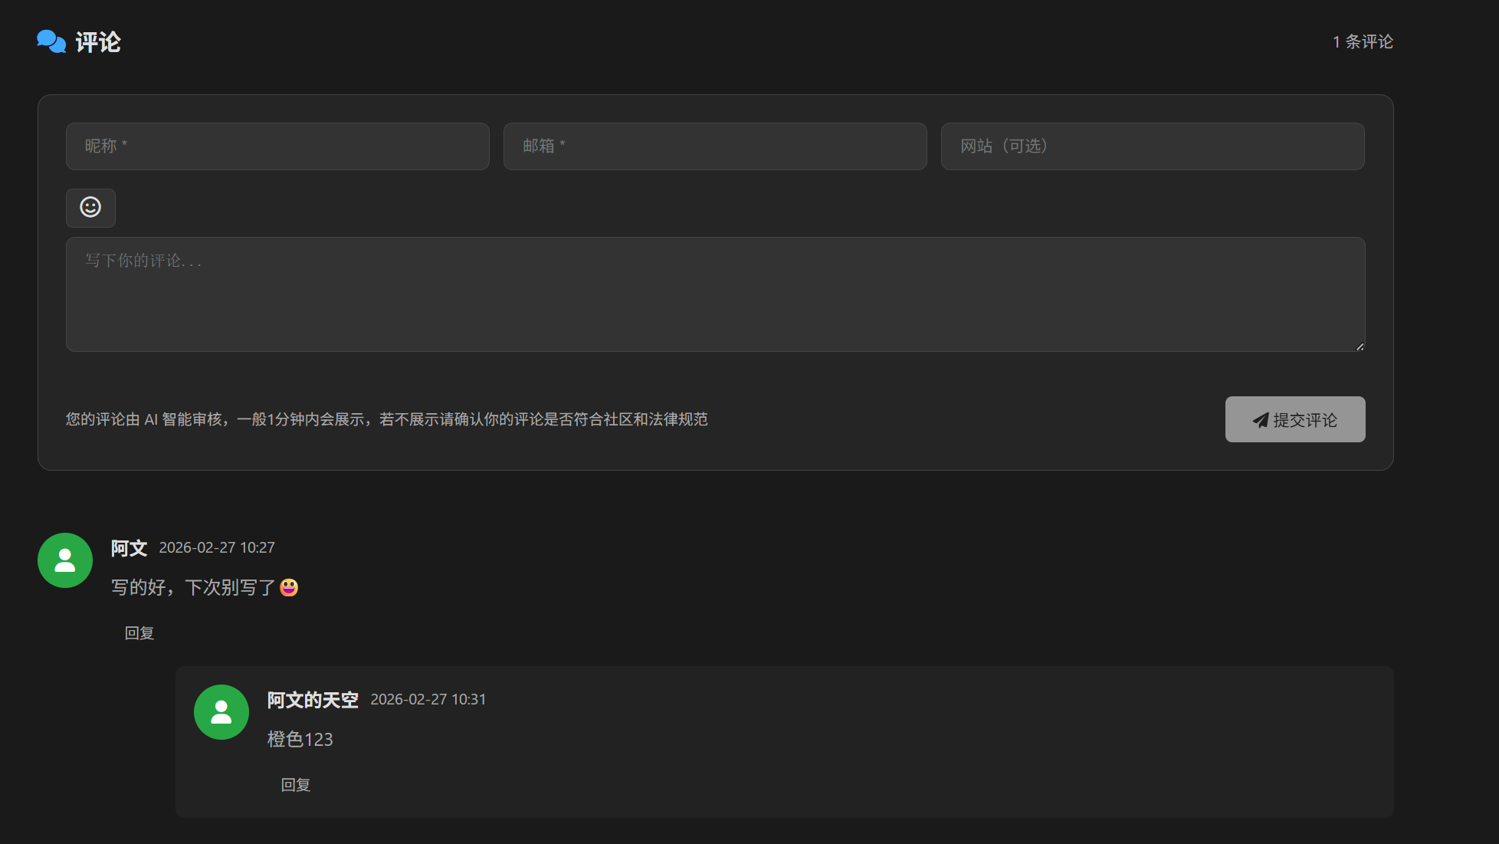Reply to 阿文's comment via 回复
The image size is (1499, 844).
[x=139, y=633]
